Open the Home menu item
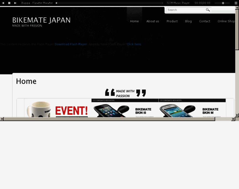Screen dimensions: 239x189 pos(135,21)
